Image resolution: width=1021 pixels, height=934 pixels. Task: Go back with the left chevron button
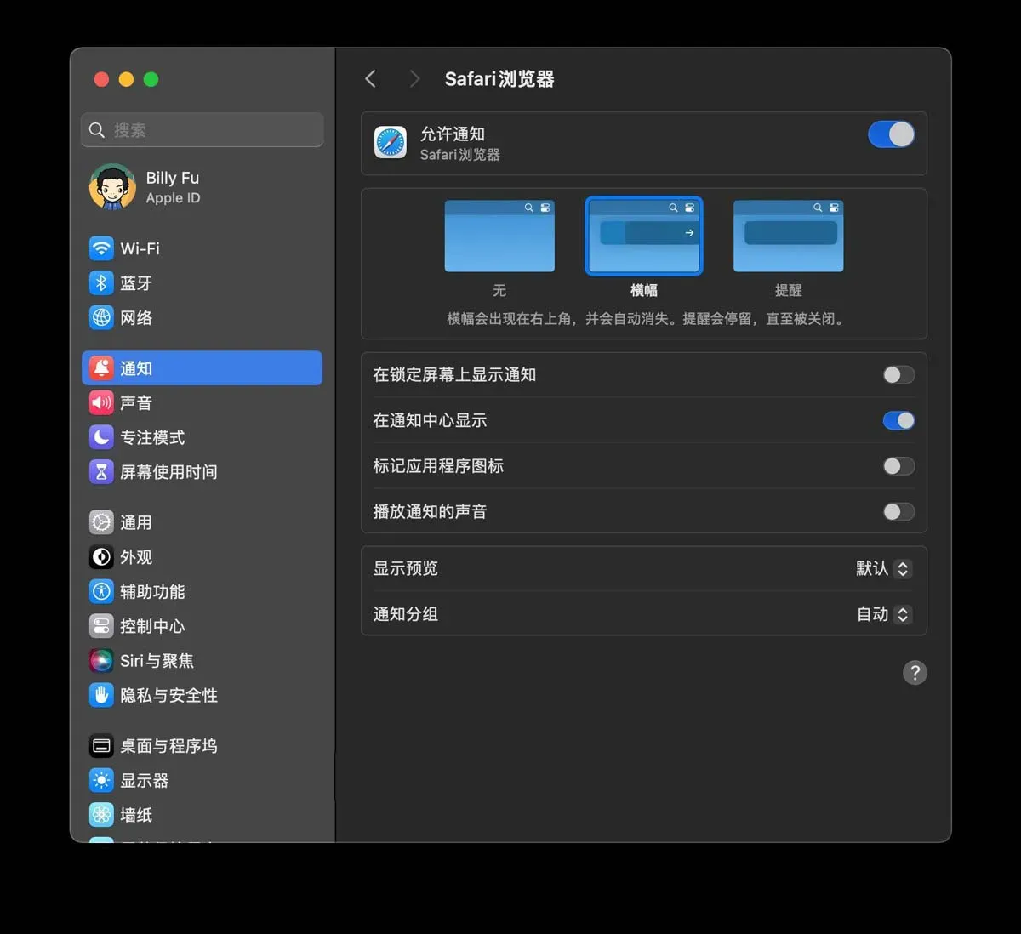[x=371, y=79]
